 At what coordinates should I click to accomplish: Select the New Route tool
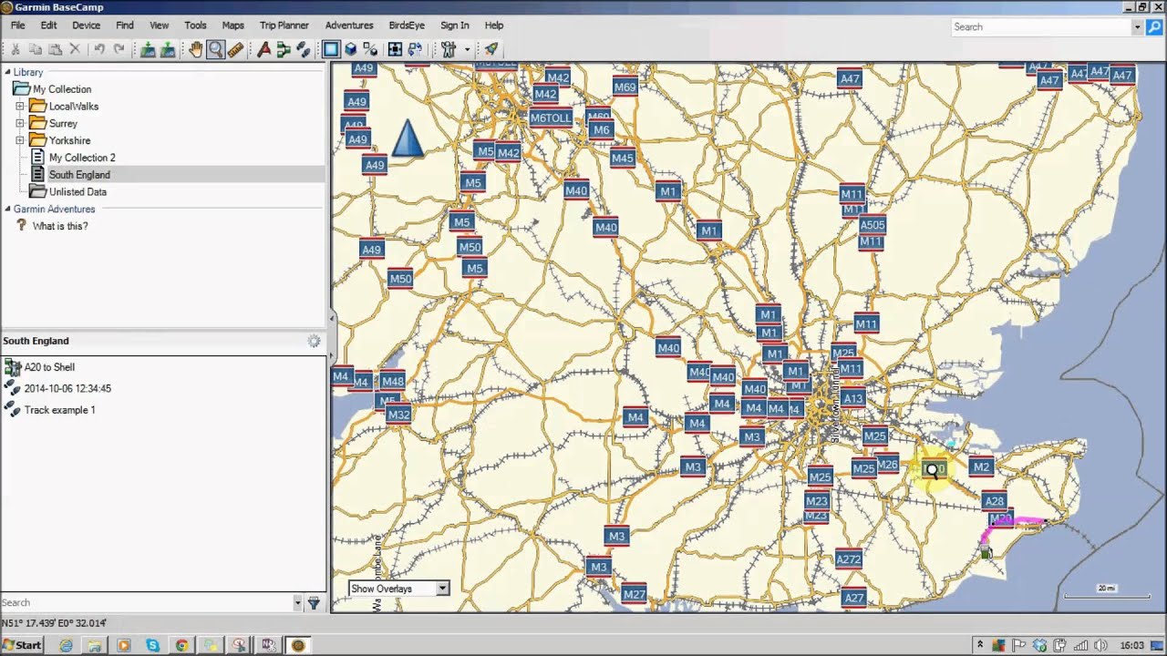[x=284, y=50]
